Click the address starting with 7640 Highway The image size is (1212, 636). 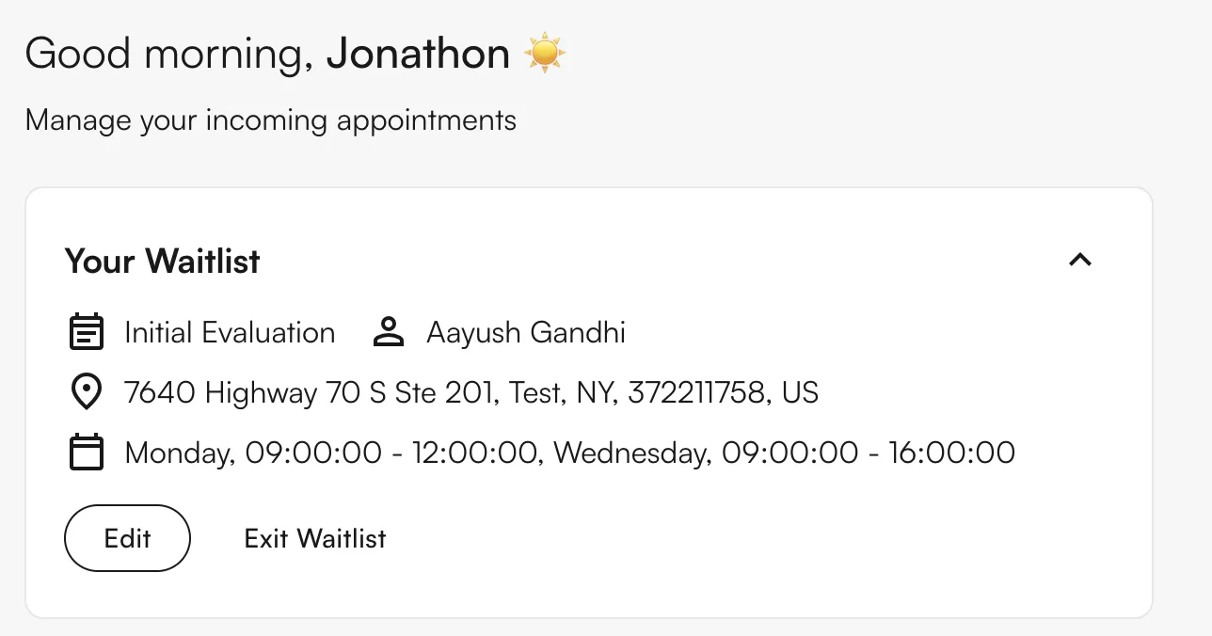pos(470,392)
